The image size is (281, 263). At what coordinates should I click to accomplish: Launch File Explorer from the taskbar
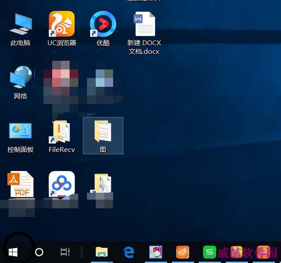[102, 252]
